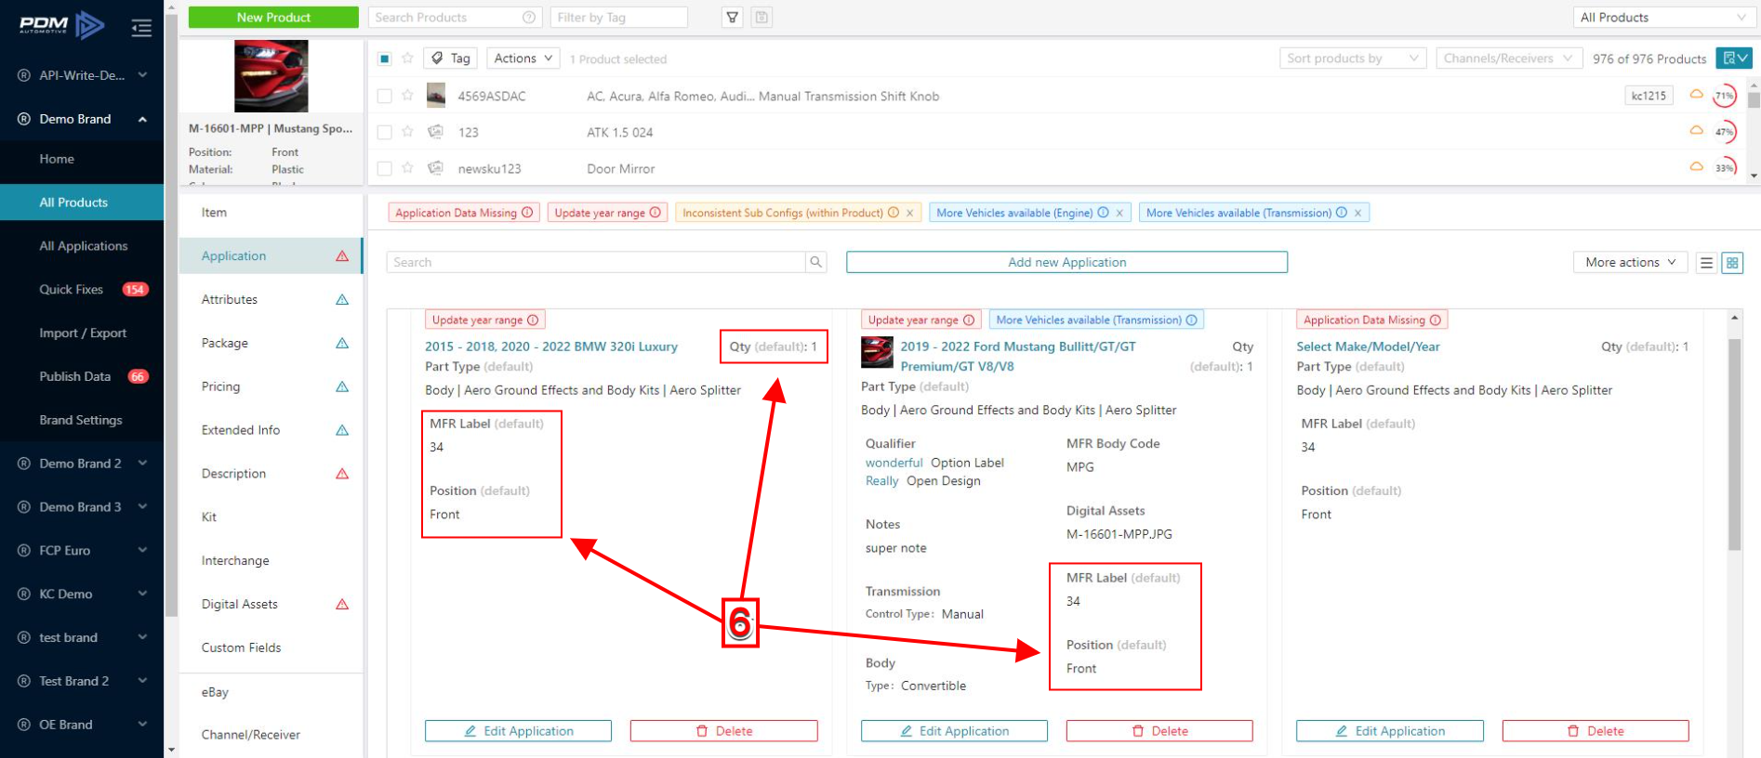This screenshot has width=1761, height=758.
Task: Switch to list view icon
Action: (1706, 263)
